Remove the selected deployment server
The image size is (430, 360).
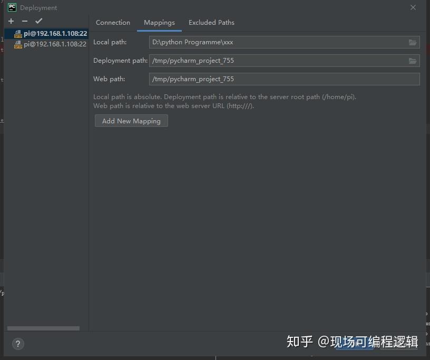click(24, 21)
